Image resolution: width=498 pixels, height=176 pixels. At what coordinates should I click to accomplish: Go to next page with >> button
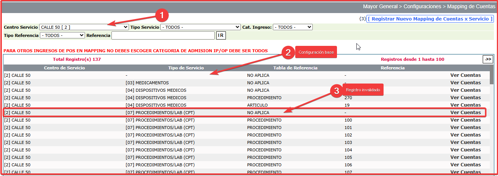click(x=488, y=59)
